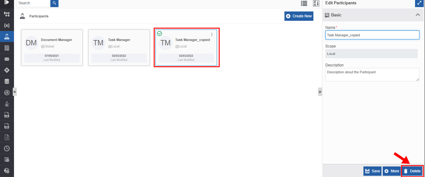
Task: Open the settings gears icon at sidebar bottom
Action: 7,171
